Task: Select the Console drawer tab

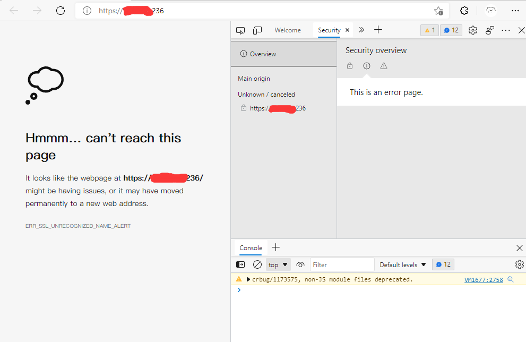Action: pyautogui.click(x=251, y=248)
